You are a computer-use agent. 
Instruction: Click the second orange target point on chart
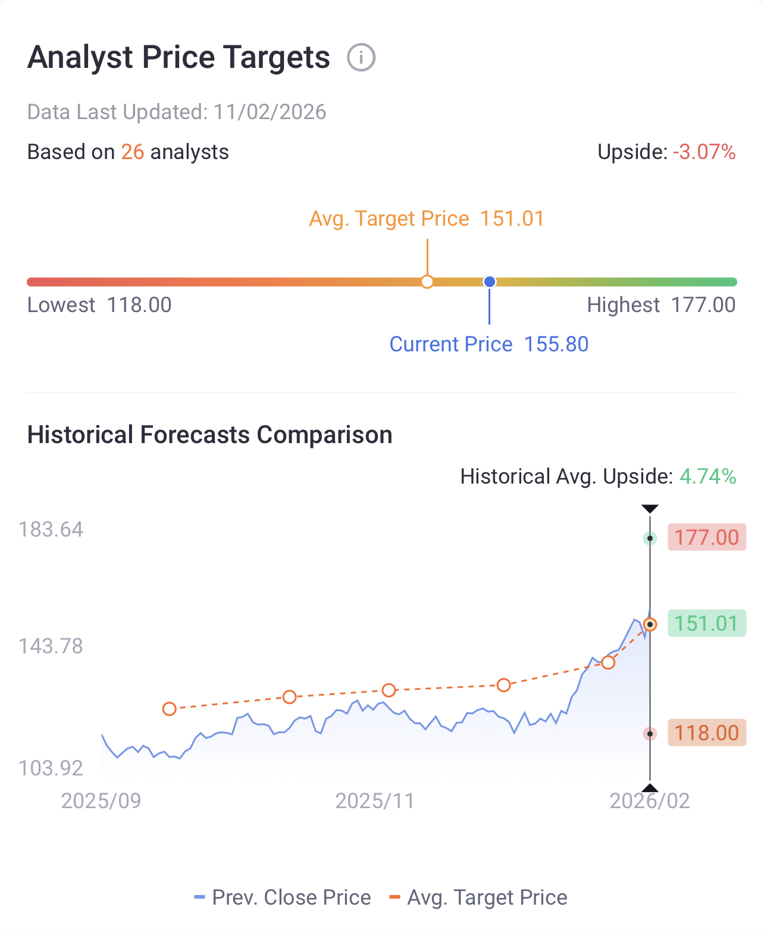(x=289, y=697)
